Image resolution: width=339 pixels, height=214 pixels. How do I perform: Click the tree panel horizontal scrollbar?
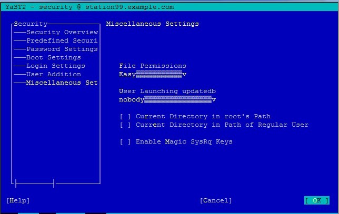click(x=35, y=184)
